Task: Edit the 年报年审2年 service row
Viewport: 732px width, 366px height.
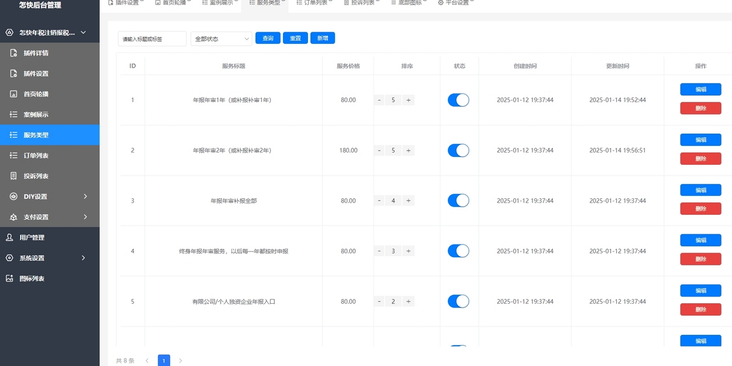Action: coord(701,140)
